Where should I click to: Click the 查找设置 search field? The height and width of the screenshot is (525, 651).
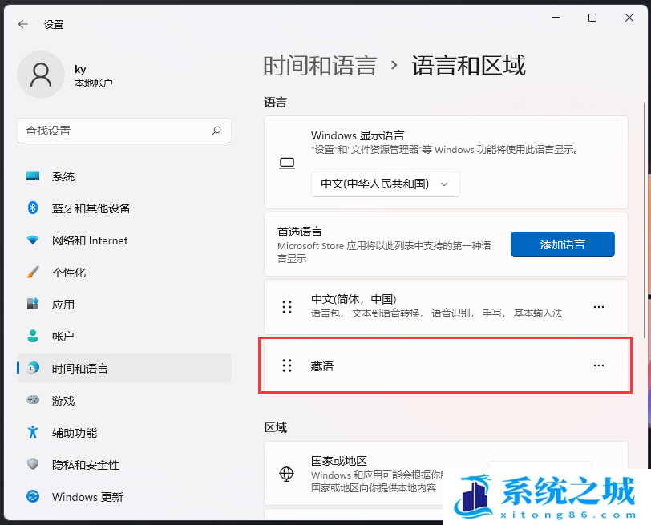click(x=124, y=131)
